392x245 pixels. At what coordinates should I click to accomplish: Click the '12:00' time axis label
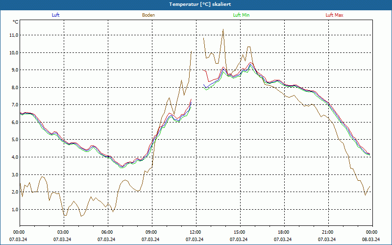(x=196, y=232)
